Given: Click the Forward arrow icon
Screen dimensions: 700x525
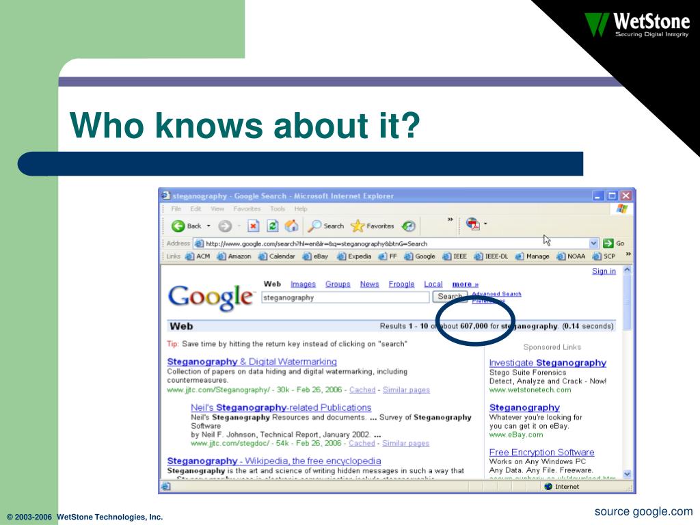Looking at the screenshot, I should coord(224,226).
